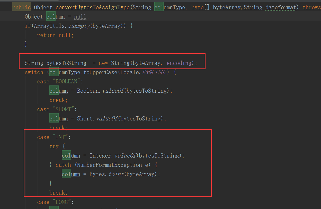Select the bytesToString variable declaration
Viewport: 321px width, 209px height.
(66, 63)
